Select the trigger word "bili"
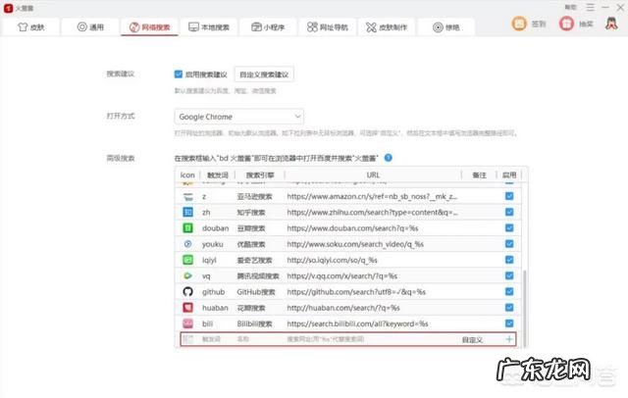 click(207, 323)
